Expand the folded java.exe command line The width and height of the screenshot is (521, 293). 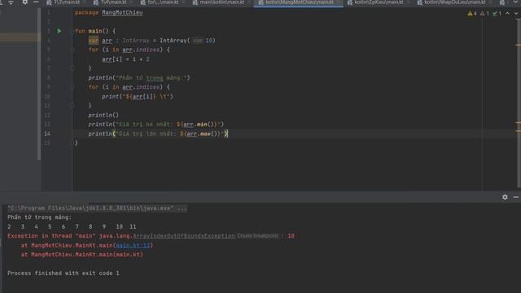(97, 208)
